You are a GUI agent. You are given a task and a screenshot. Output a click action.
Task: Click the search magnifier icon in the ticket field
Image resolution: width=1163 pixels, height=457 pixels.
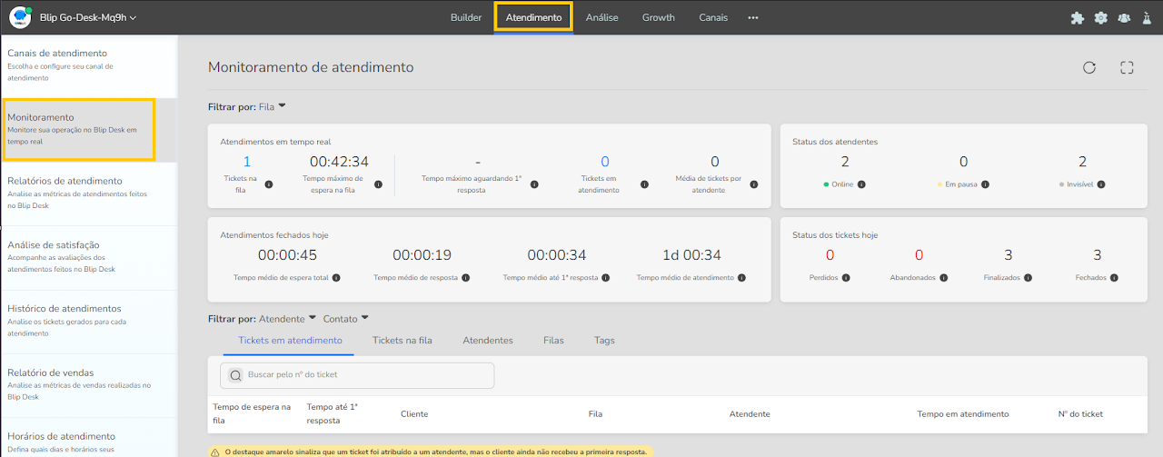(x=235, y=375)
